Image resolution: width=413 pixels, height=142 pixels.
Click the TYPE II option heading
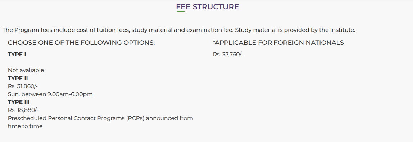pyautogui.click(x=18, y=78)
